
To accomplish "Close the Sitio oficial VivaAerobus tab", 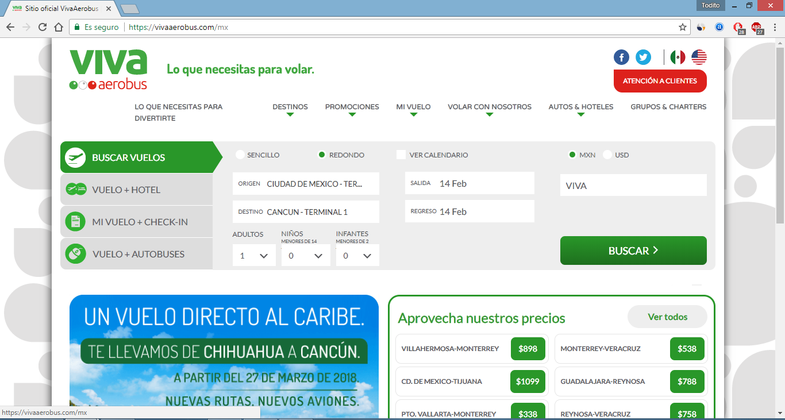I will pos(109,9).
